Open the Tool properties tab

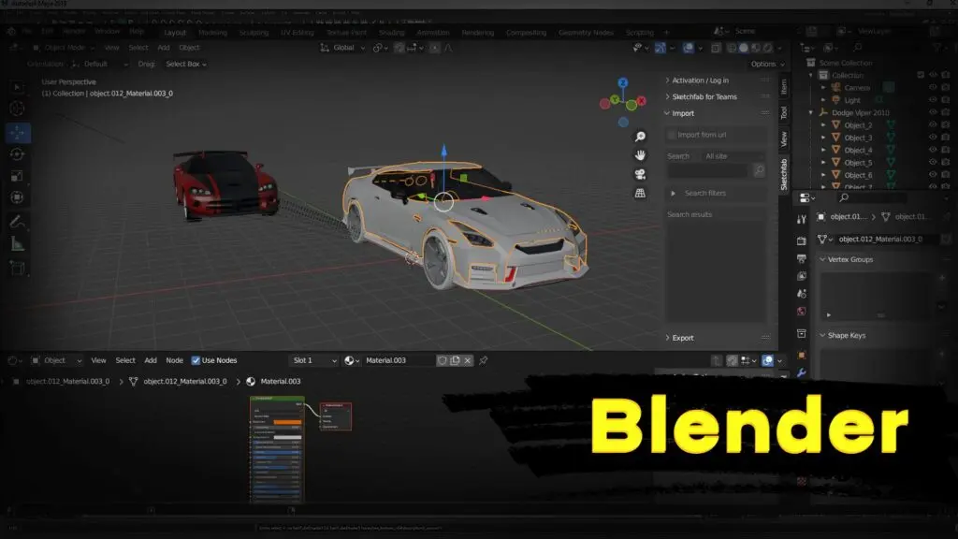[801, 219]
